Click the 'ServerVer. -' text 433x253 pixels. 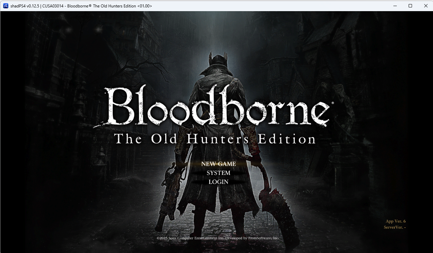(x=395, y=227)
